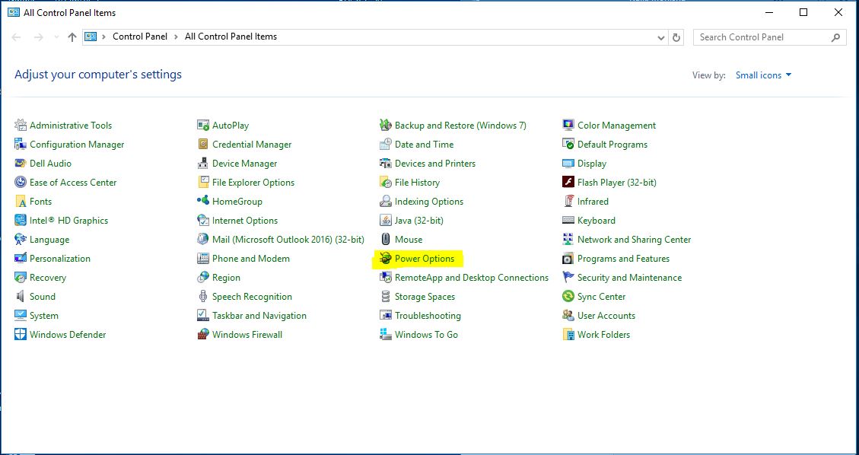
Task: Open the Network and Sharing Center
Action: 633,239
